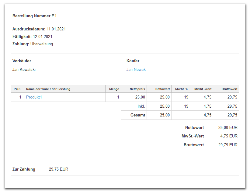Screen dimensions: 250x194
Task: Click the Bruttowert column header in table
Action: coord(229,89)
